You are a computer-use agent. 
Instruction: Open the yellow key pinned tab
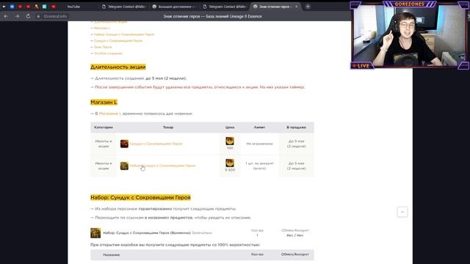coord(36,7)
